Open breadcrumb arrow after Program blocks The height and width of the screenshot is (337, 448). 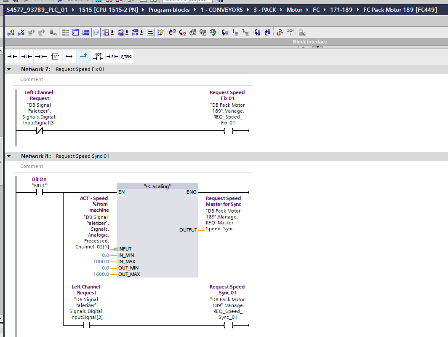point(195,10)
